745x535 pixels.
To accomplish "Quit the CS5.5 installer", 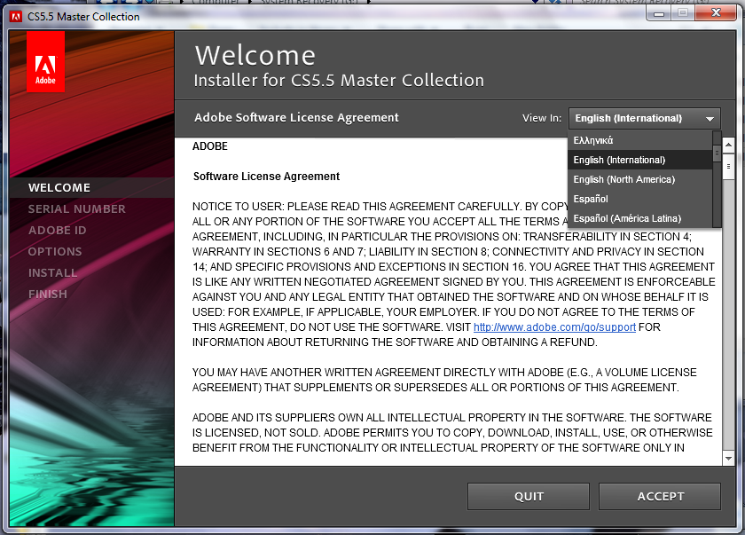I will coord(529,497).
